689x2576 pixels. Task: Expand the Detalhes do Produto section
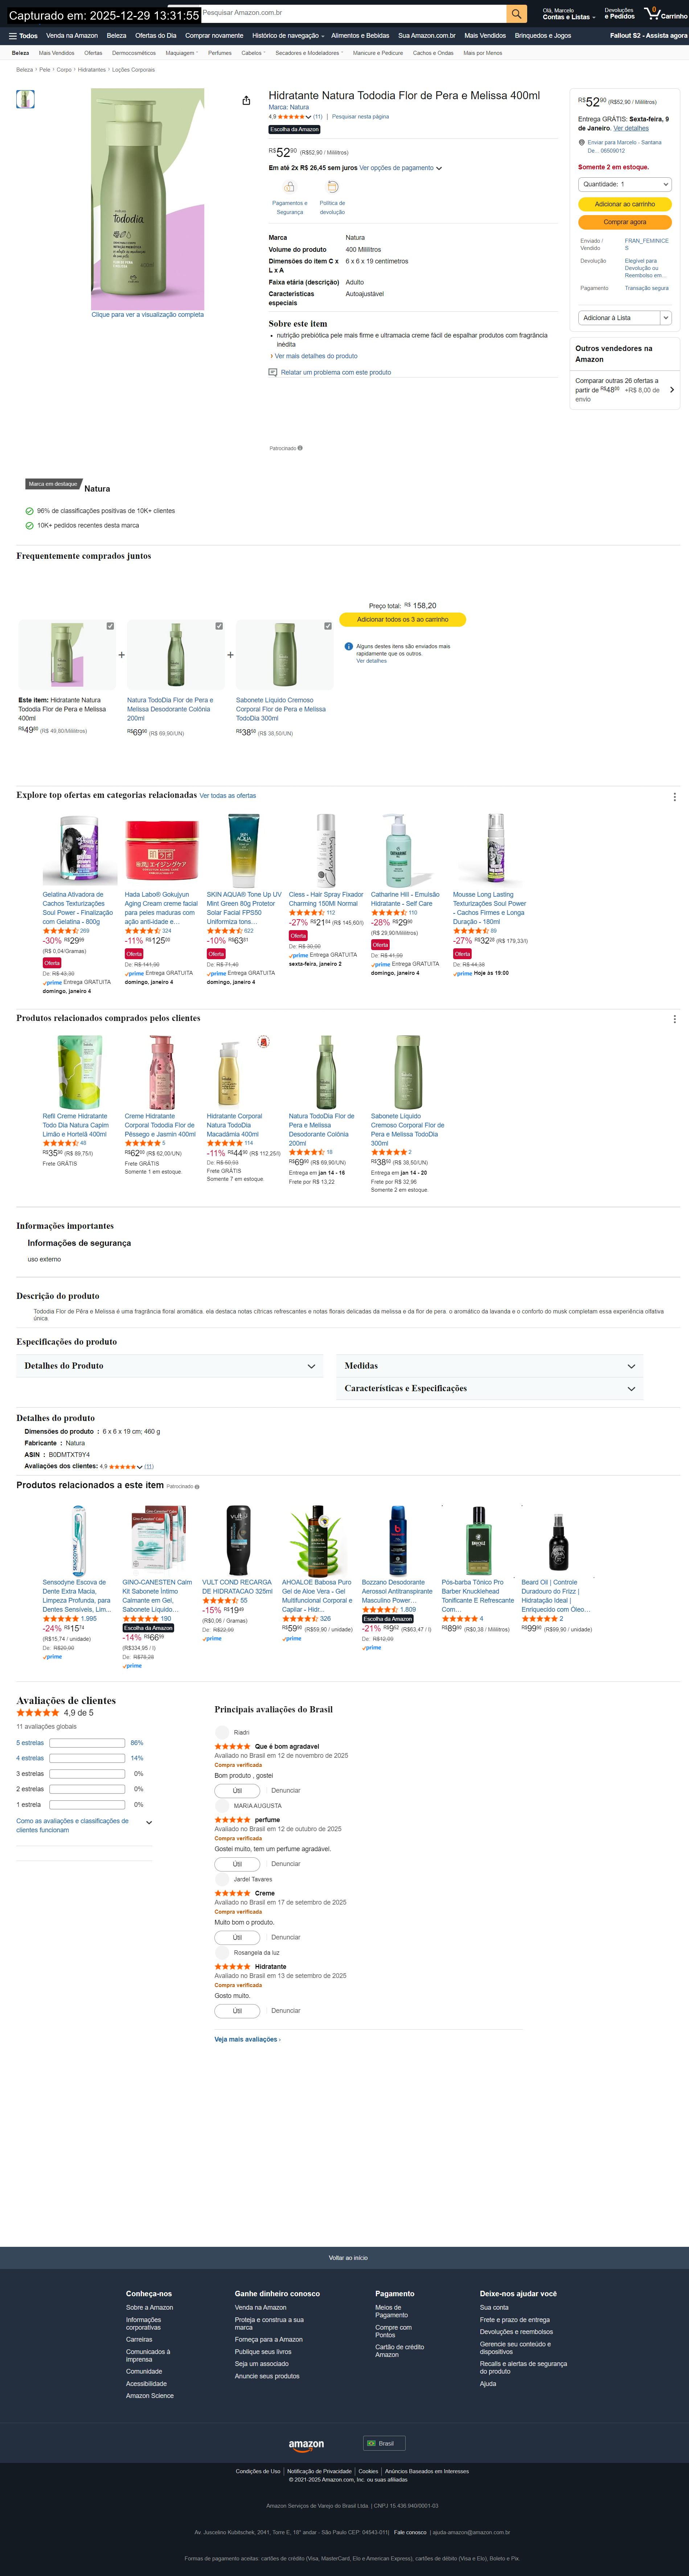point(170,1366)
